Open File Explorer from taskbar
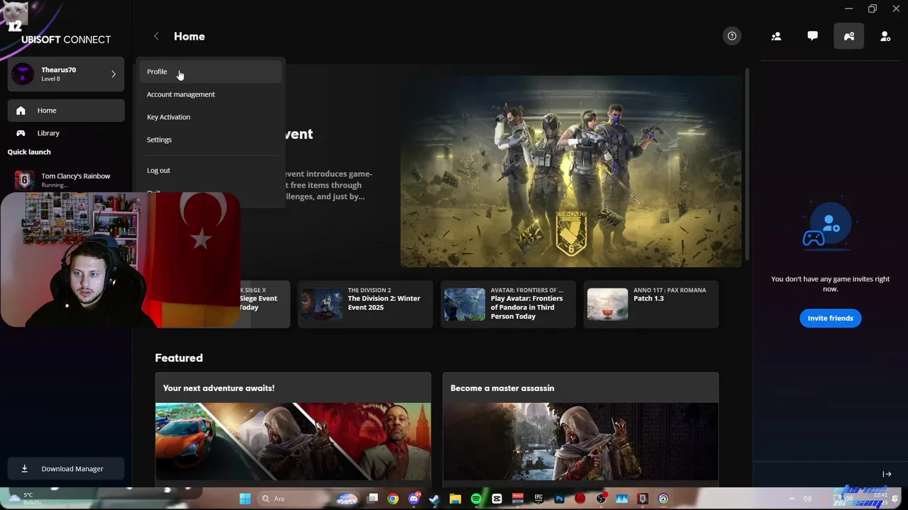Image resolution: width=908 pixels, height=510 pixels. tap(455, 499)
